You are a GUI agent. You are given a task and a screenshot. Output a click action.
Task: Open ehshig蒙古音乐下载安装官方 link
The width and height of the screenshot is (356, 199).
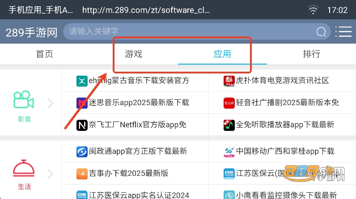click(139, 81)
